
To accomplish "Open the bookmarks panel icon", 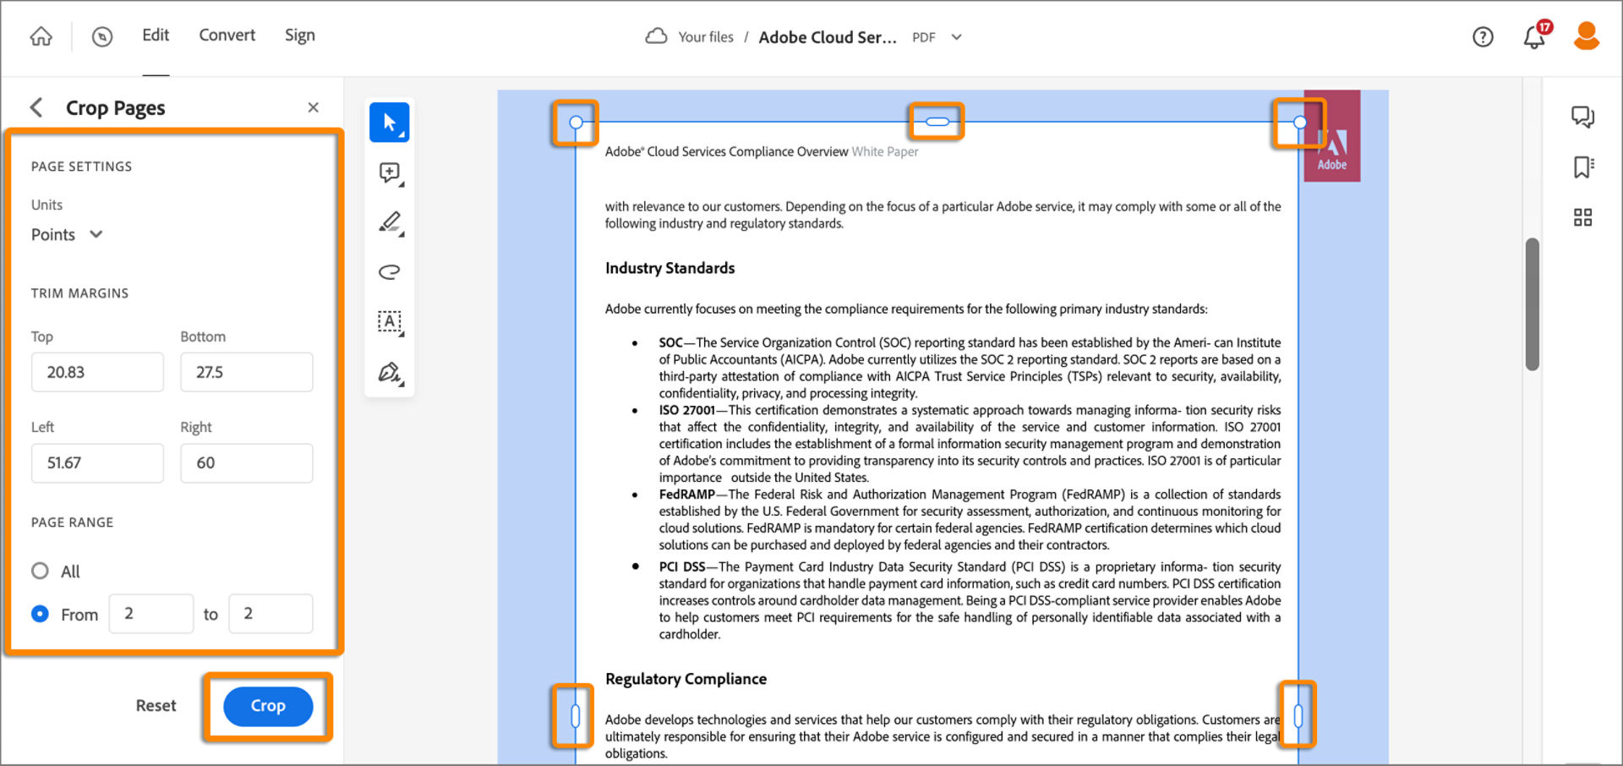I will pos(1583,167).
